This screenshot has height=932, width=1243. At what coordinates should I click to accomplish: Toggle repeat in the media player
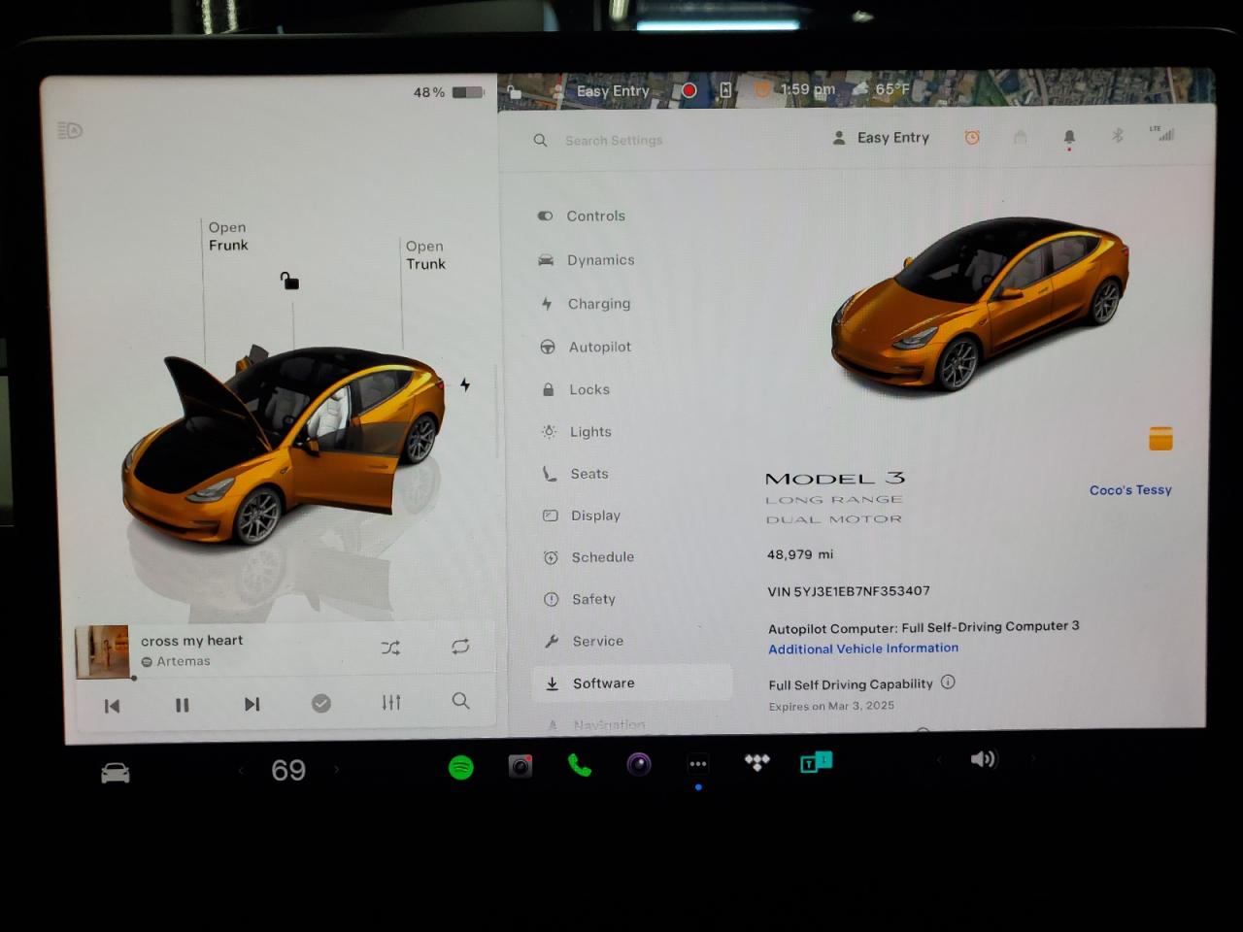pos(460,647)
